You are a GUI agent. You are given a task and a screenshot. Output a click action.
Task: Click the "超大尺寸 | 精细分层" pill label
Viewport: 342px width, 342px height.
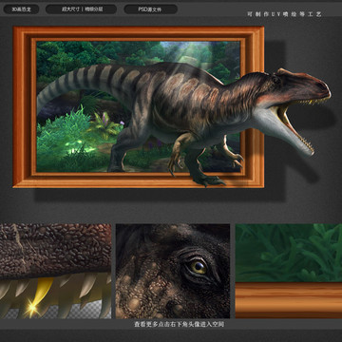81,9
